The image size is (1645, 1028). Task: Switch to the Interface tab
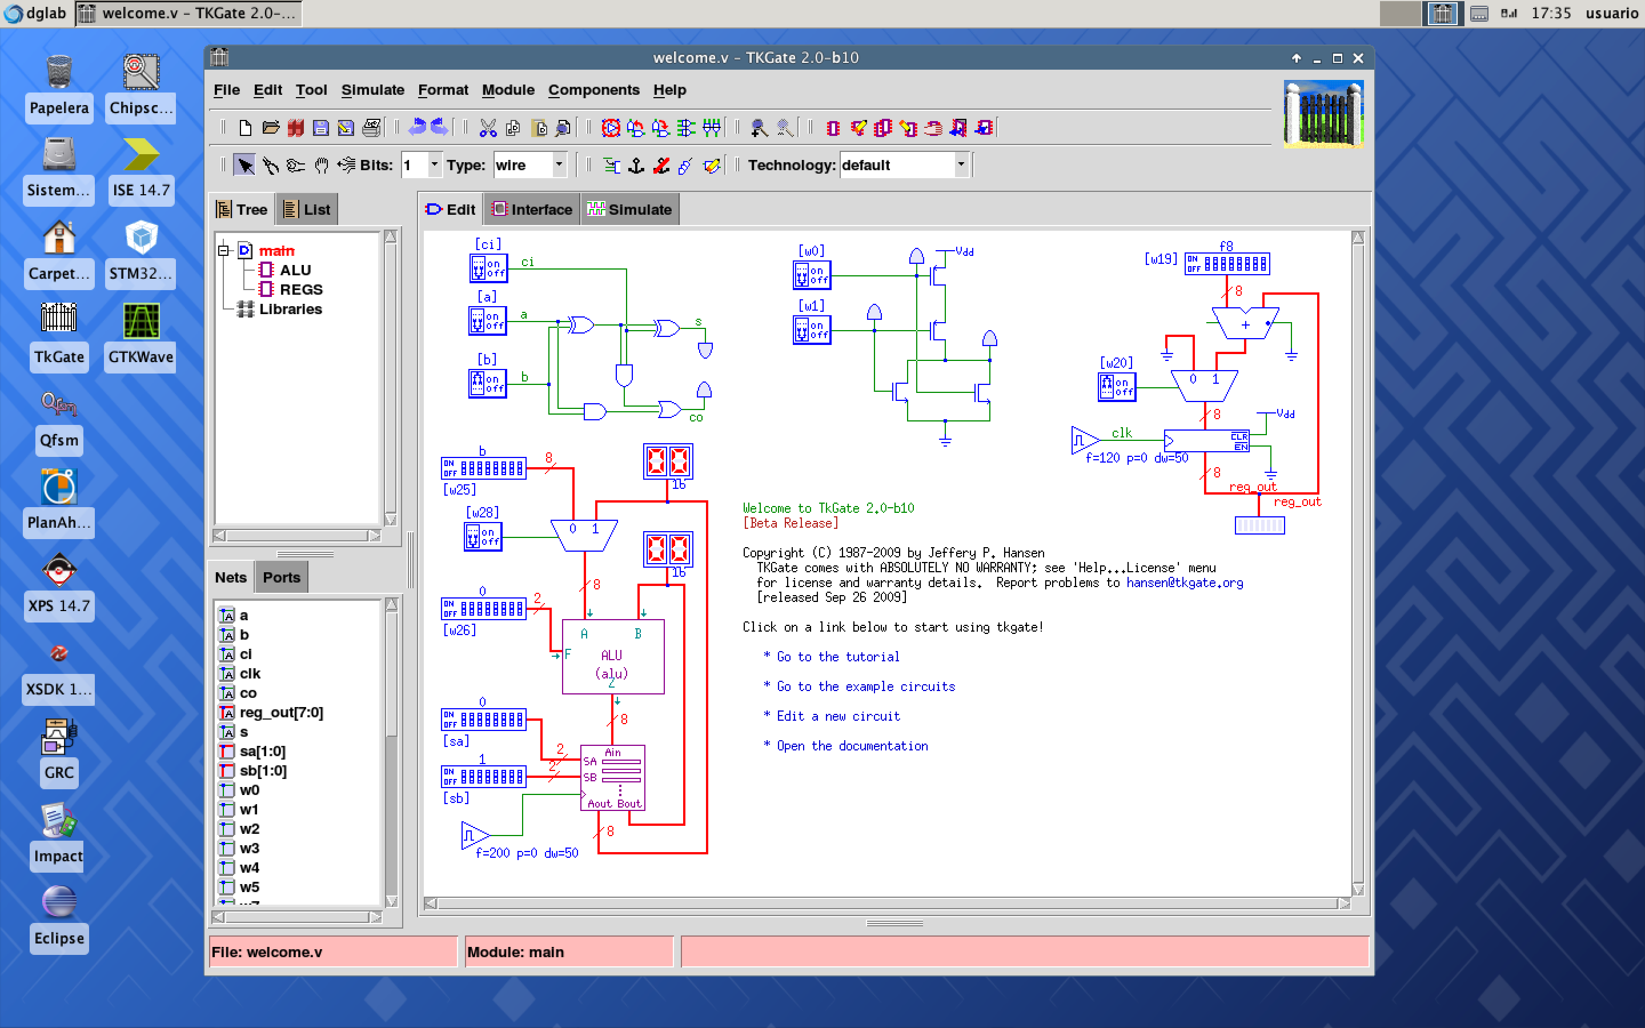coord(533,210)
